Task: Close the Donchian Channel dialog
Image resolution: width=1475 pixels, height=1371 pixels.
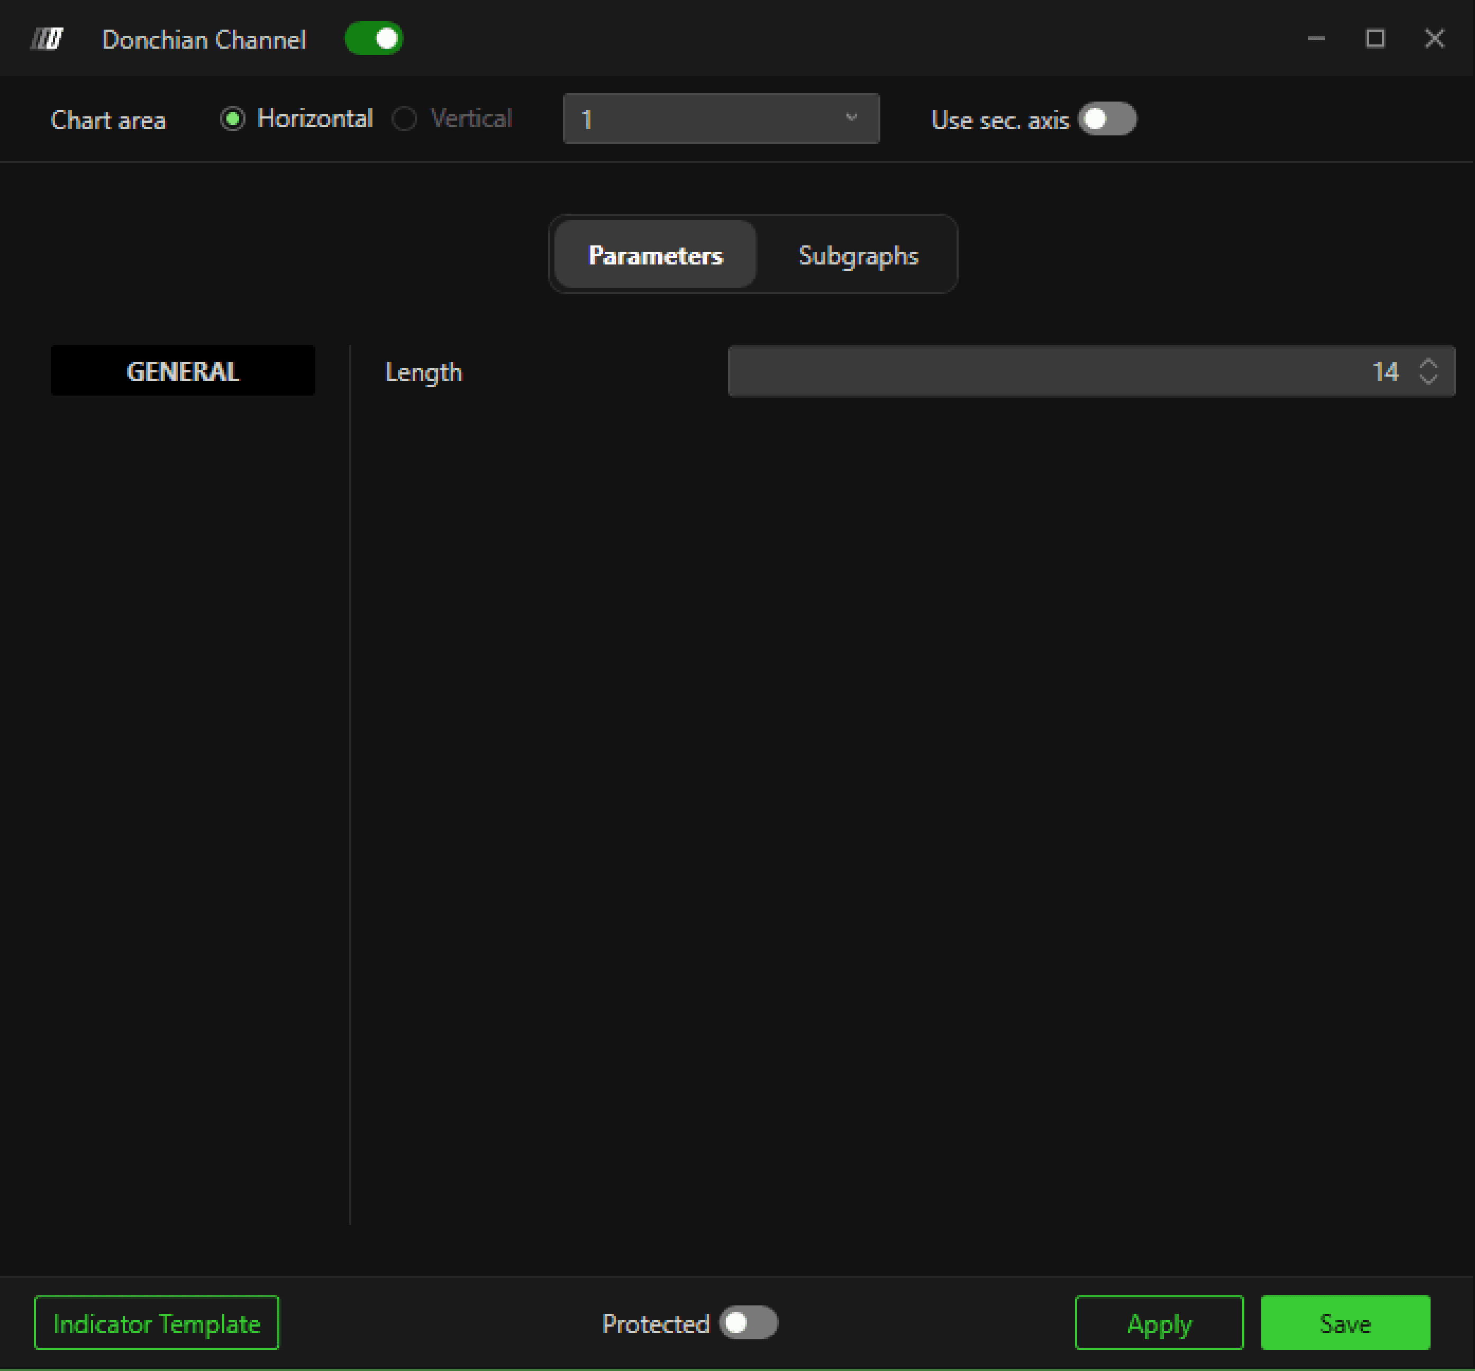Action: (x=1434, y=39)
